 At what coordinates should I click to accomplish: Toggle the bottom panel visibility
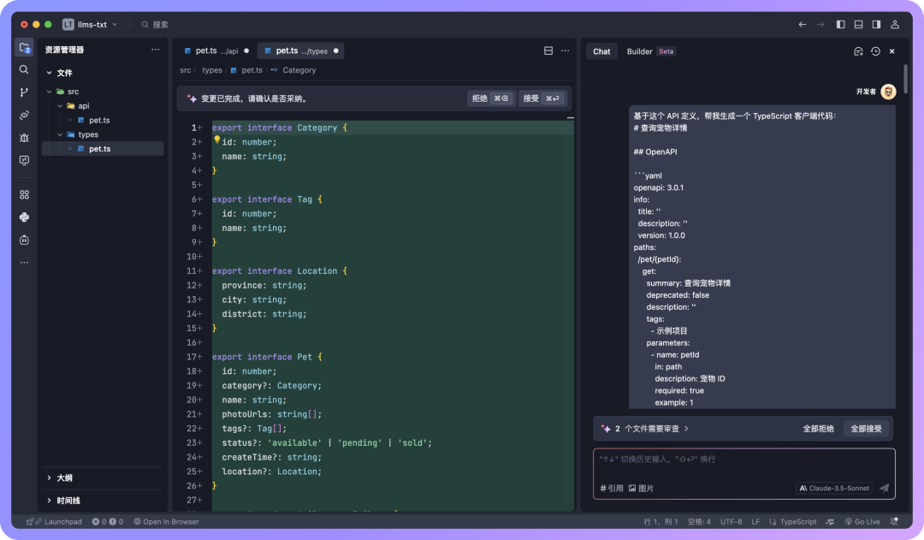858,25
